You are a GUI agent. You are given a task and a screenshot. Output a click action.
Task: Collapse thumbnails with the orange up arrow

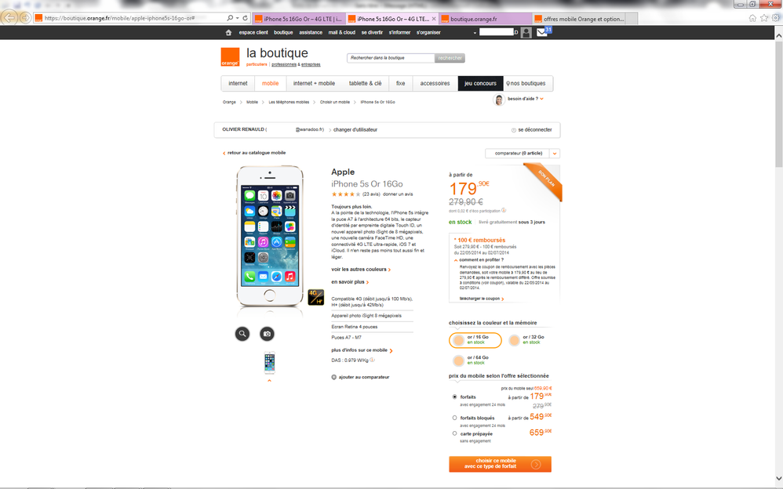point(269,381)
